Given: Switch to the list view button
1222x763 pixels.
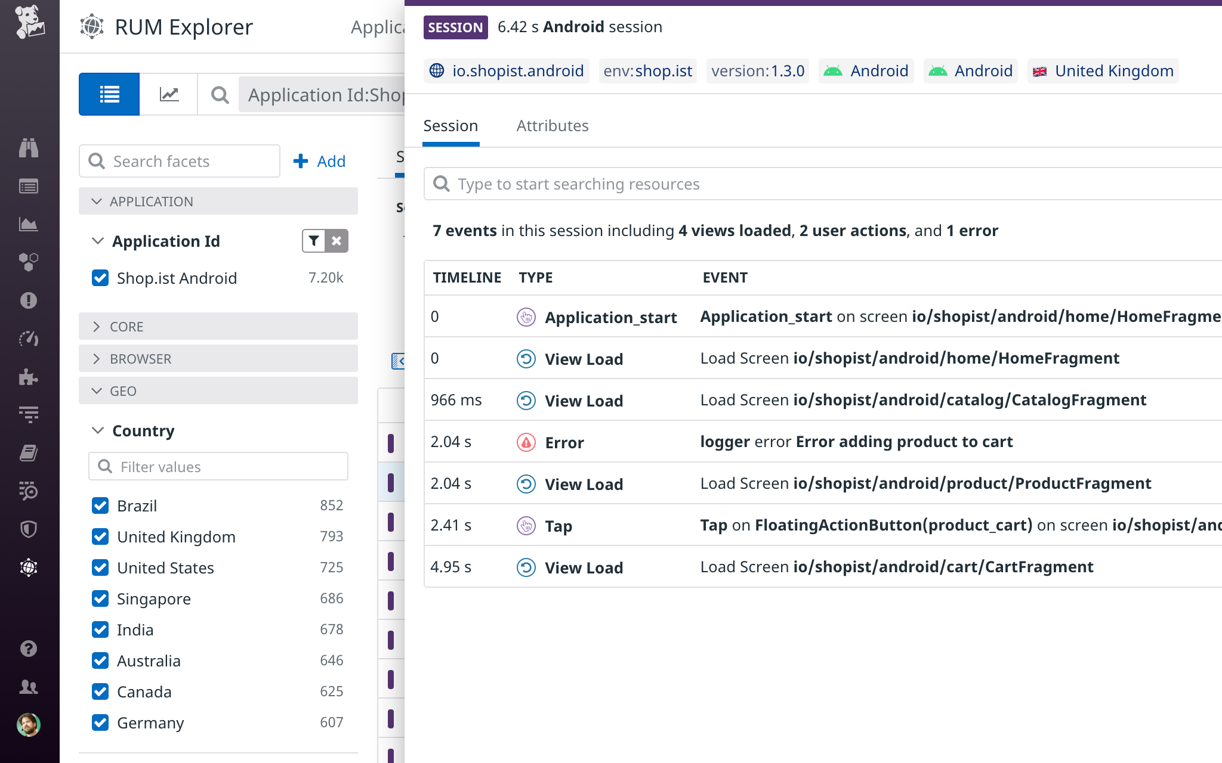Looking at the screenshot, I should (x=109, y=94).
